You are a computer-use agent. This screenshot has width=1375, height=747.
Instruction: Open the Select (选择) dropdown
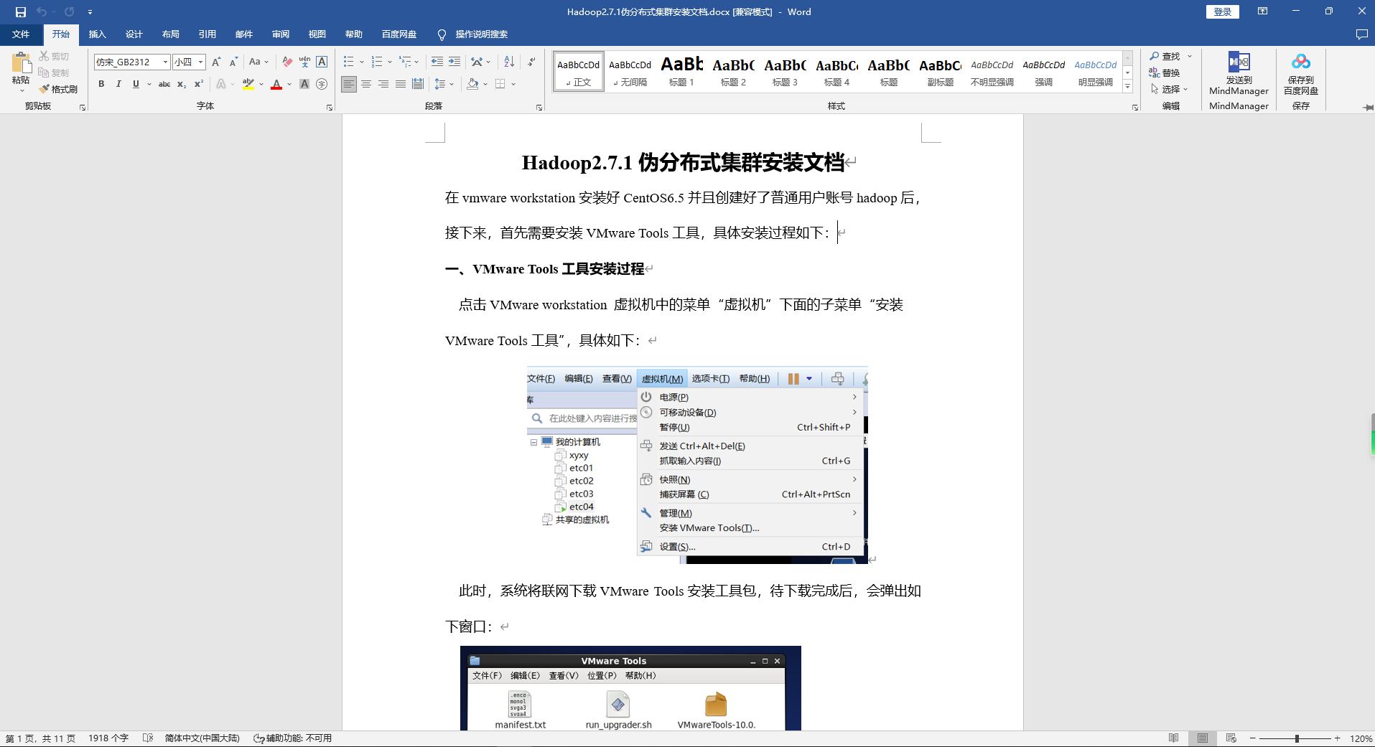click(1169, 89)
